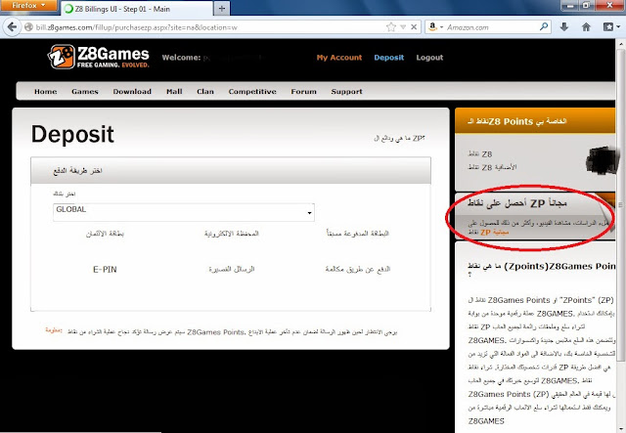The height and width of the screenshot is (433, 626).
Task: Open Download in site navigation
Action: (x=132, y=91)
